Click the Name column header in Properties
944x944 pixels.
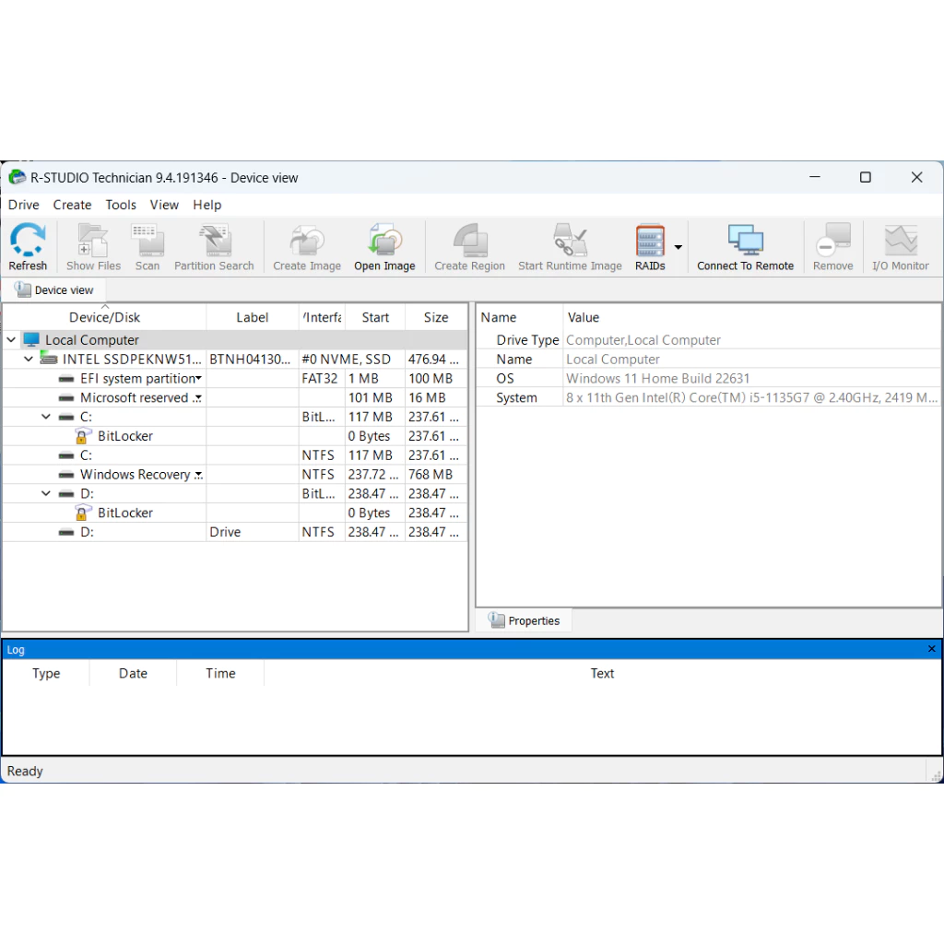[499, 317]
